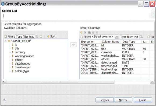Screen dimensions: 156x106
Task: Close the GroupByAcctHoldings dialog
Action: pyautogui.click(x=152, y=4)
